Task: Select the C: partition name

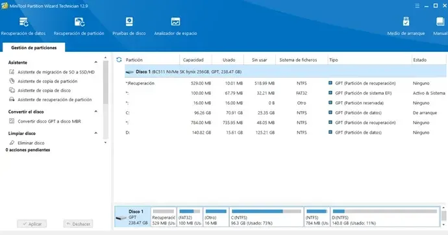Action: pos(127,113)
